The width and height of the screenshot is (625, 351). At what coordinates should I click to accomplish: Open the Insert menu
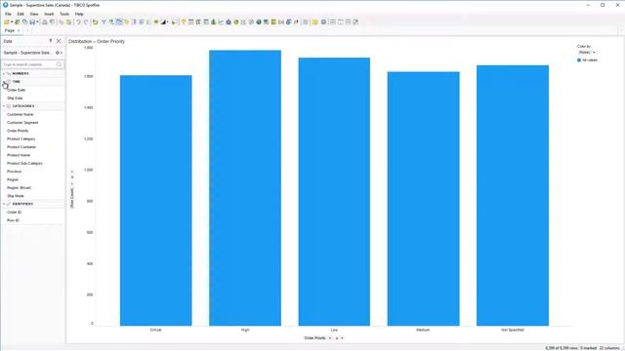49,14
